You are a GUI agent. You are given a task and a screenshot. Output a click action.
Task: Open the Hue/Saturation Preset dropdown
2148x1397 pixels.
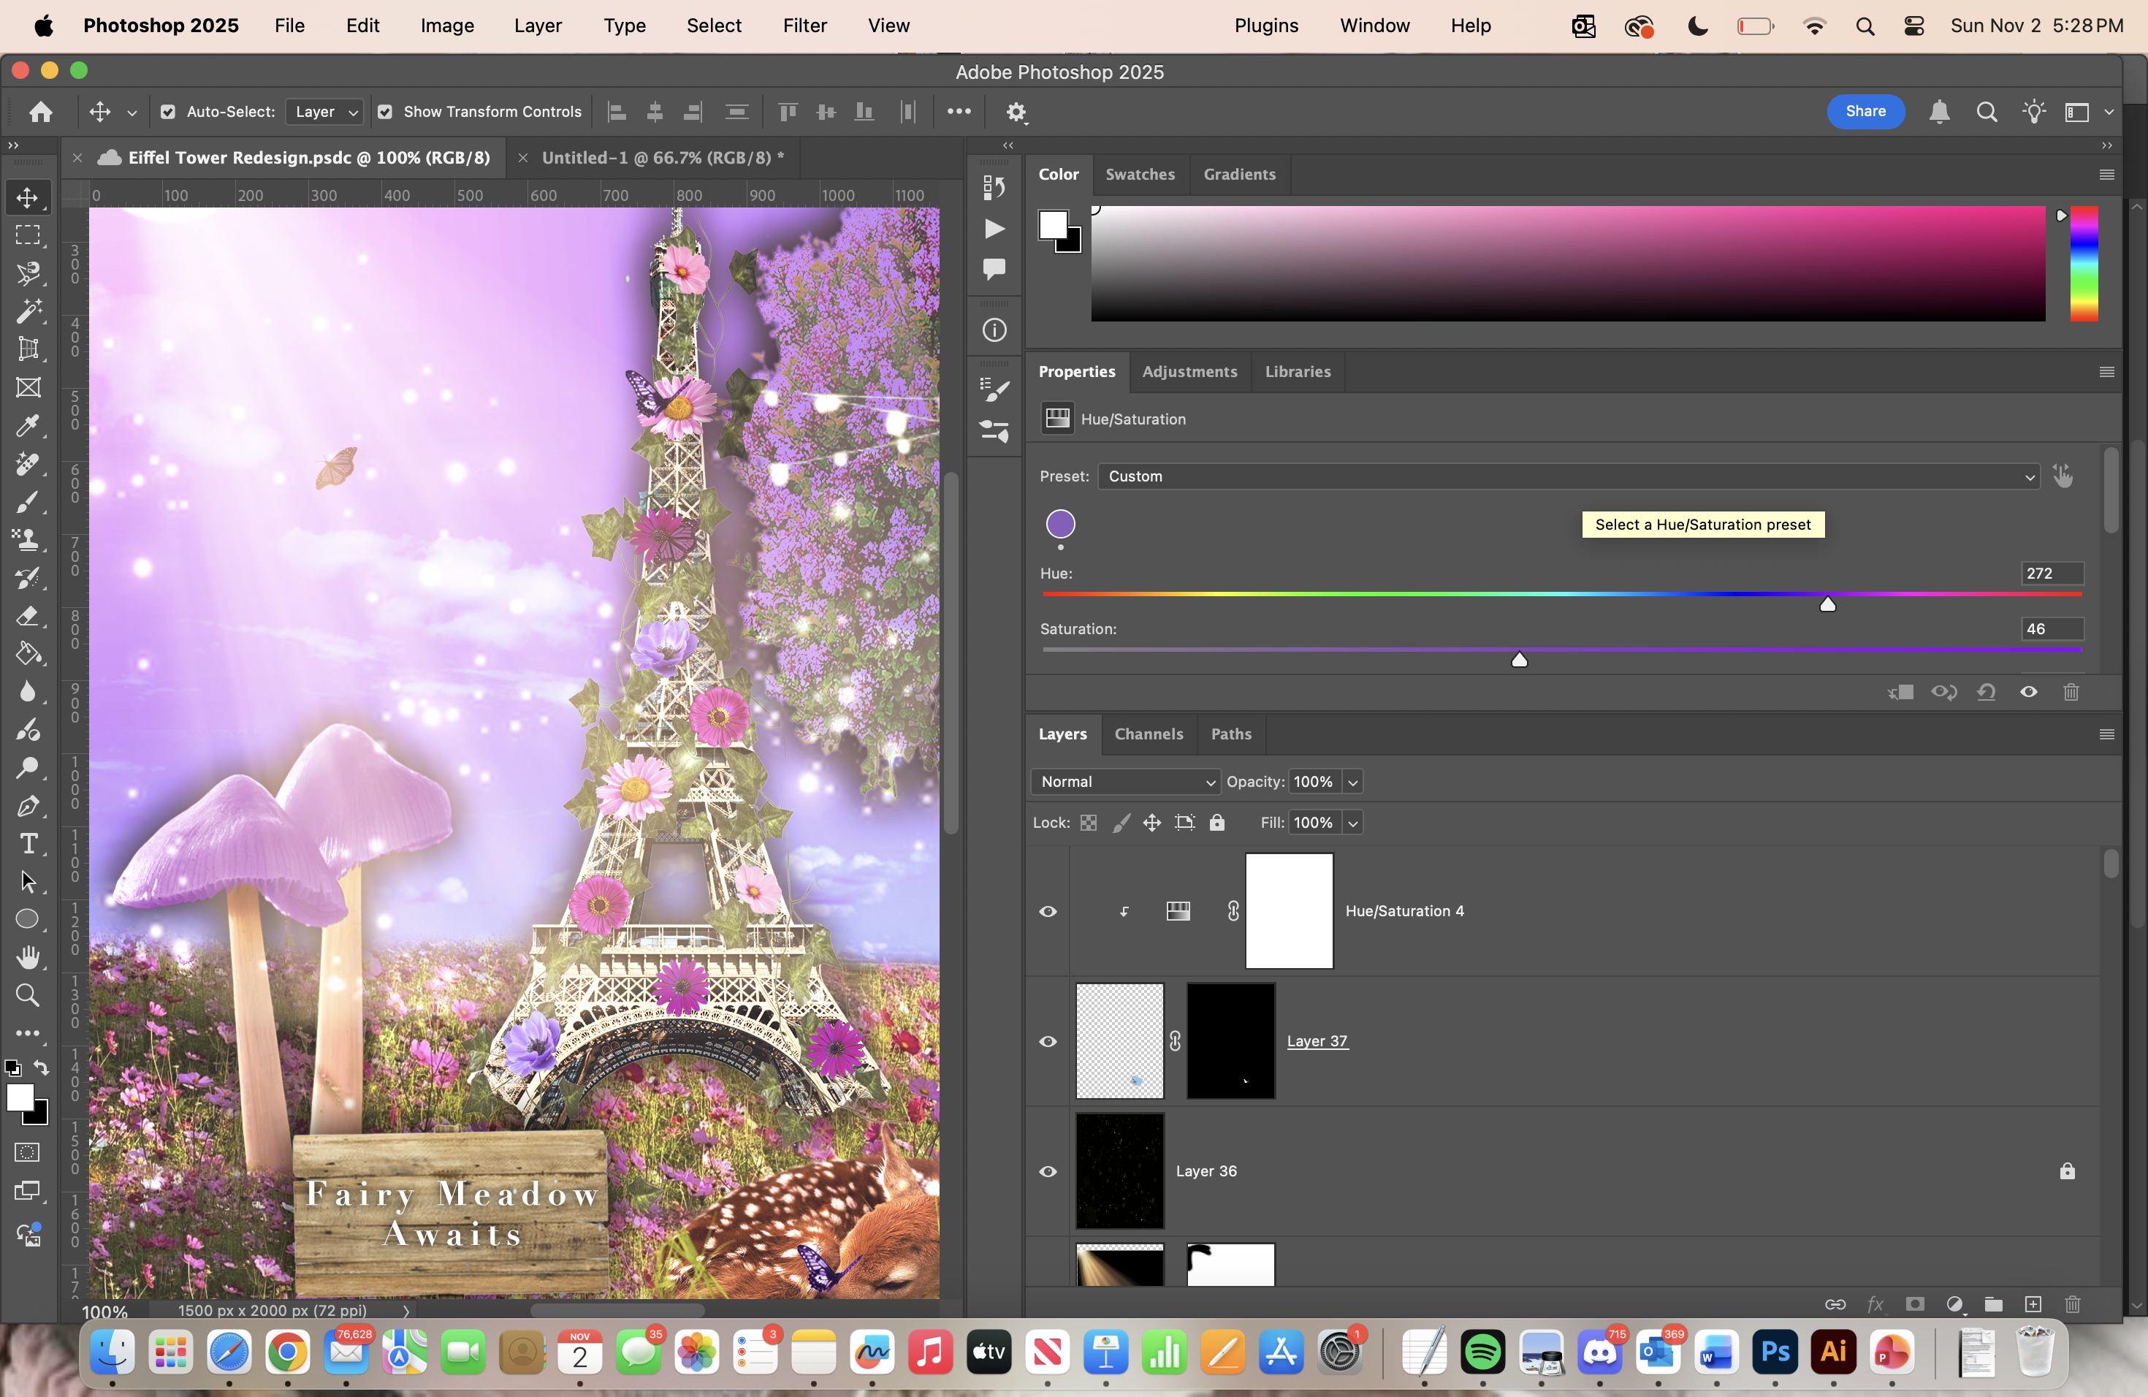(1568, 476)
